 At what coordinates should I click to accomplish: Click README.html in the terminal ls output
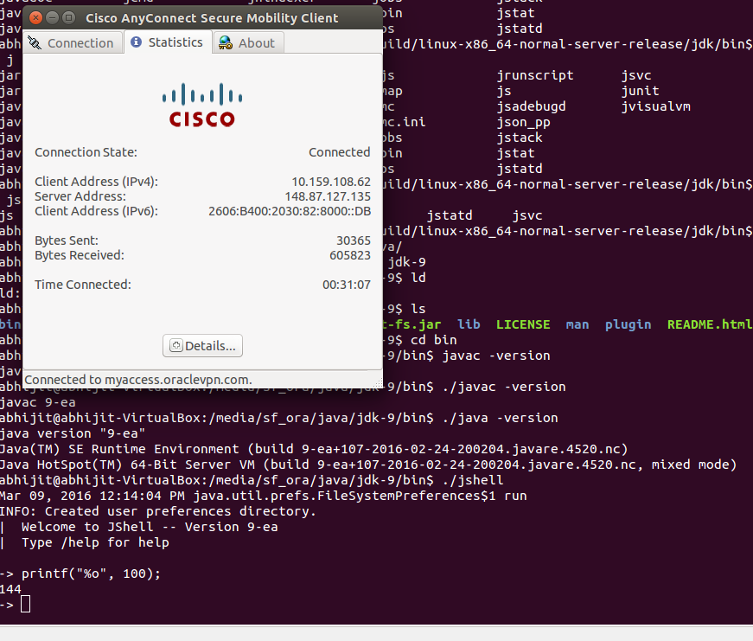point(709,324)
